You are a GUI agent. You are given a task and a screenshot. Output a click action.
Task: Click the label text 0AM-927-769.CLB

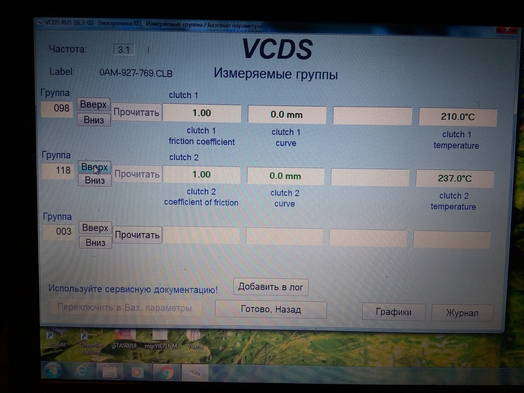[x=136, y=73]
